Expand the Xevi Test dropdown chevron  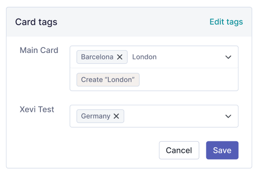(228, 116)
